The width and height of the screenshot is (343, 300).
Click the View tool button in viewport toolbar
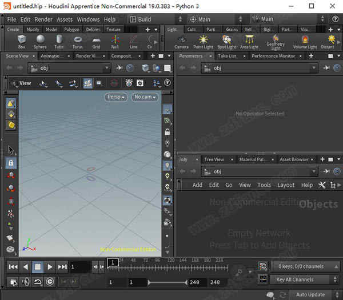pyautogui.click(x=21, y=83)
